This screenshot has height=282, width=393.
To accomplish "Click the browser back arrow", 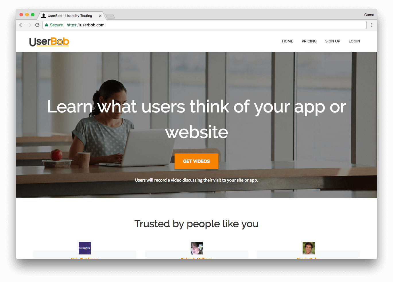I will pos(21,25).
